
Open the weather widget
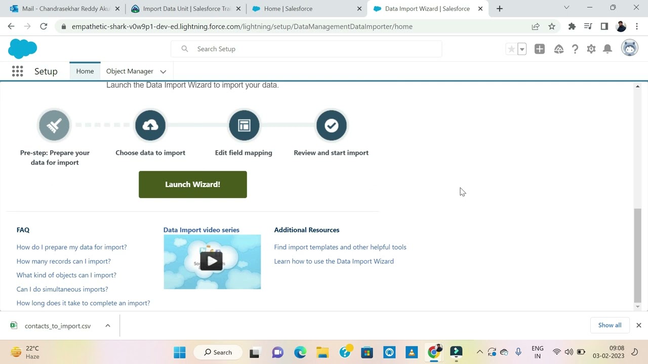click(x=25, y=352)
